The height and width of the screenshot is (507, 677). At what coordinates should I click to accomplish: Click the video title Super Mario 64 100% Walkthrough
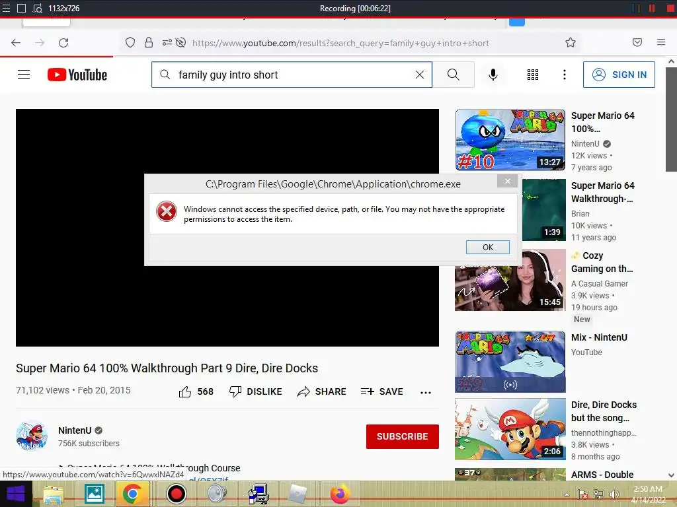point(167,368)
